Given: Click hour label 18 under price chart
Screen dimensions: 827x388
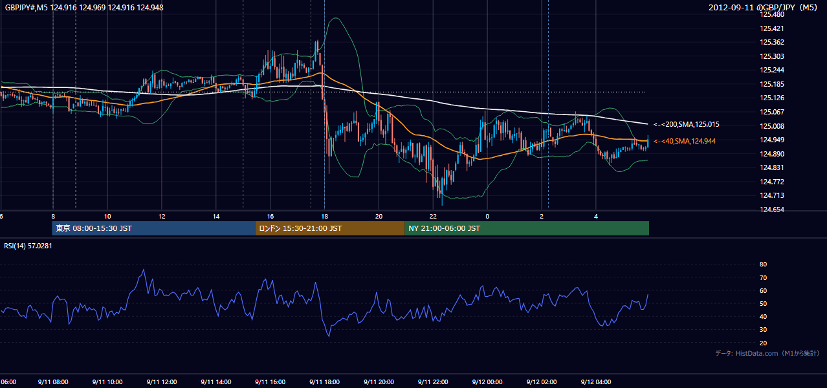Looking at the screenshot, I should pyautogui.click(x=325, y=216).
